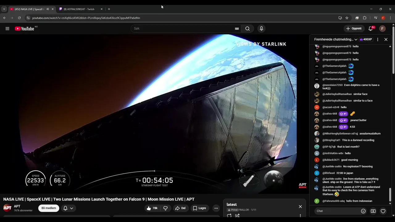Click the 'latest' playlist title
The height and width of the screenshot is (222, 395).
(x=231, y=204)
